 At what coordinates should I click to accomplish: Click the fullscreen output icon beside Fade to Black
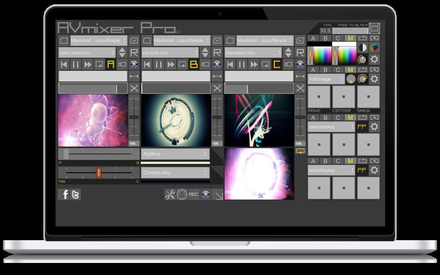(375, 29)
